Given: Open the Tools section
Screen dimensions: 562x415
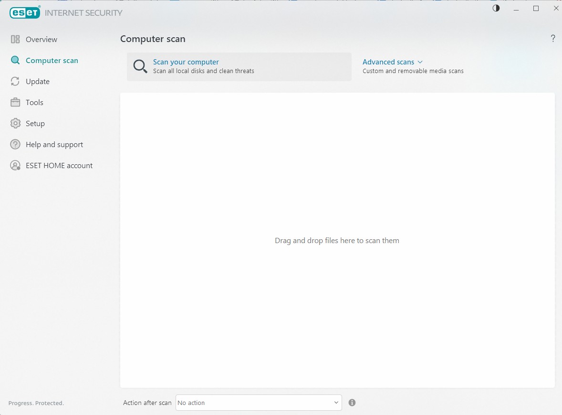Looking at the screenshot, I should click(34, 102).
